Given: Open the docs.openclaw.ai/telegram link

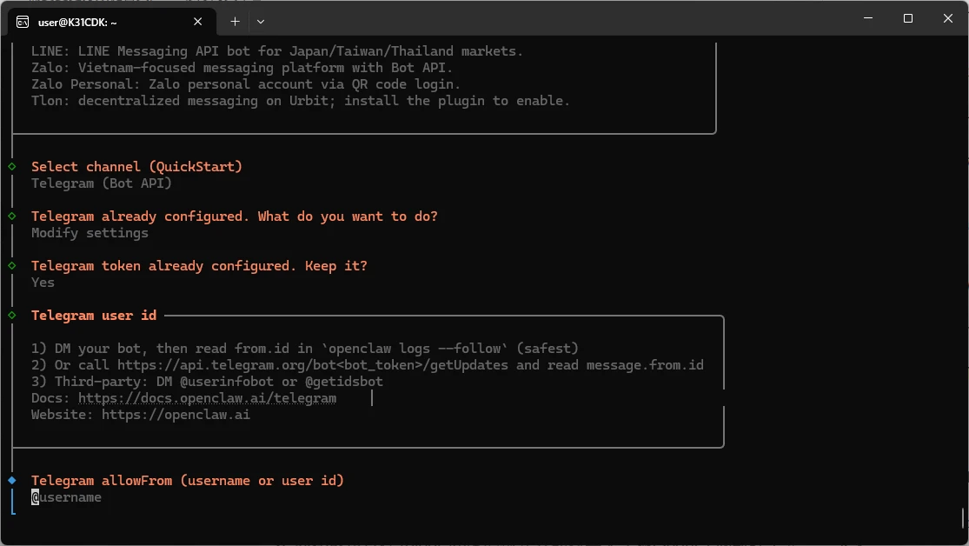Looking at the screenshot, I should point(207,398).
